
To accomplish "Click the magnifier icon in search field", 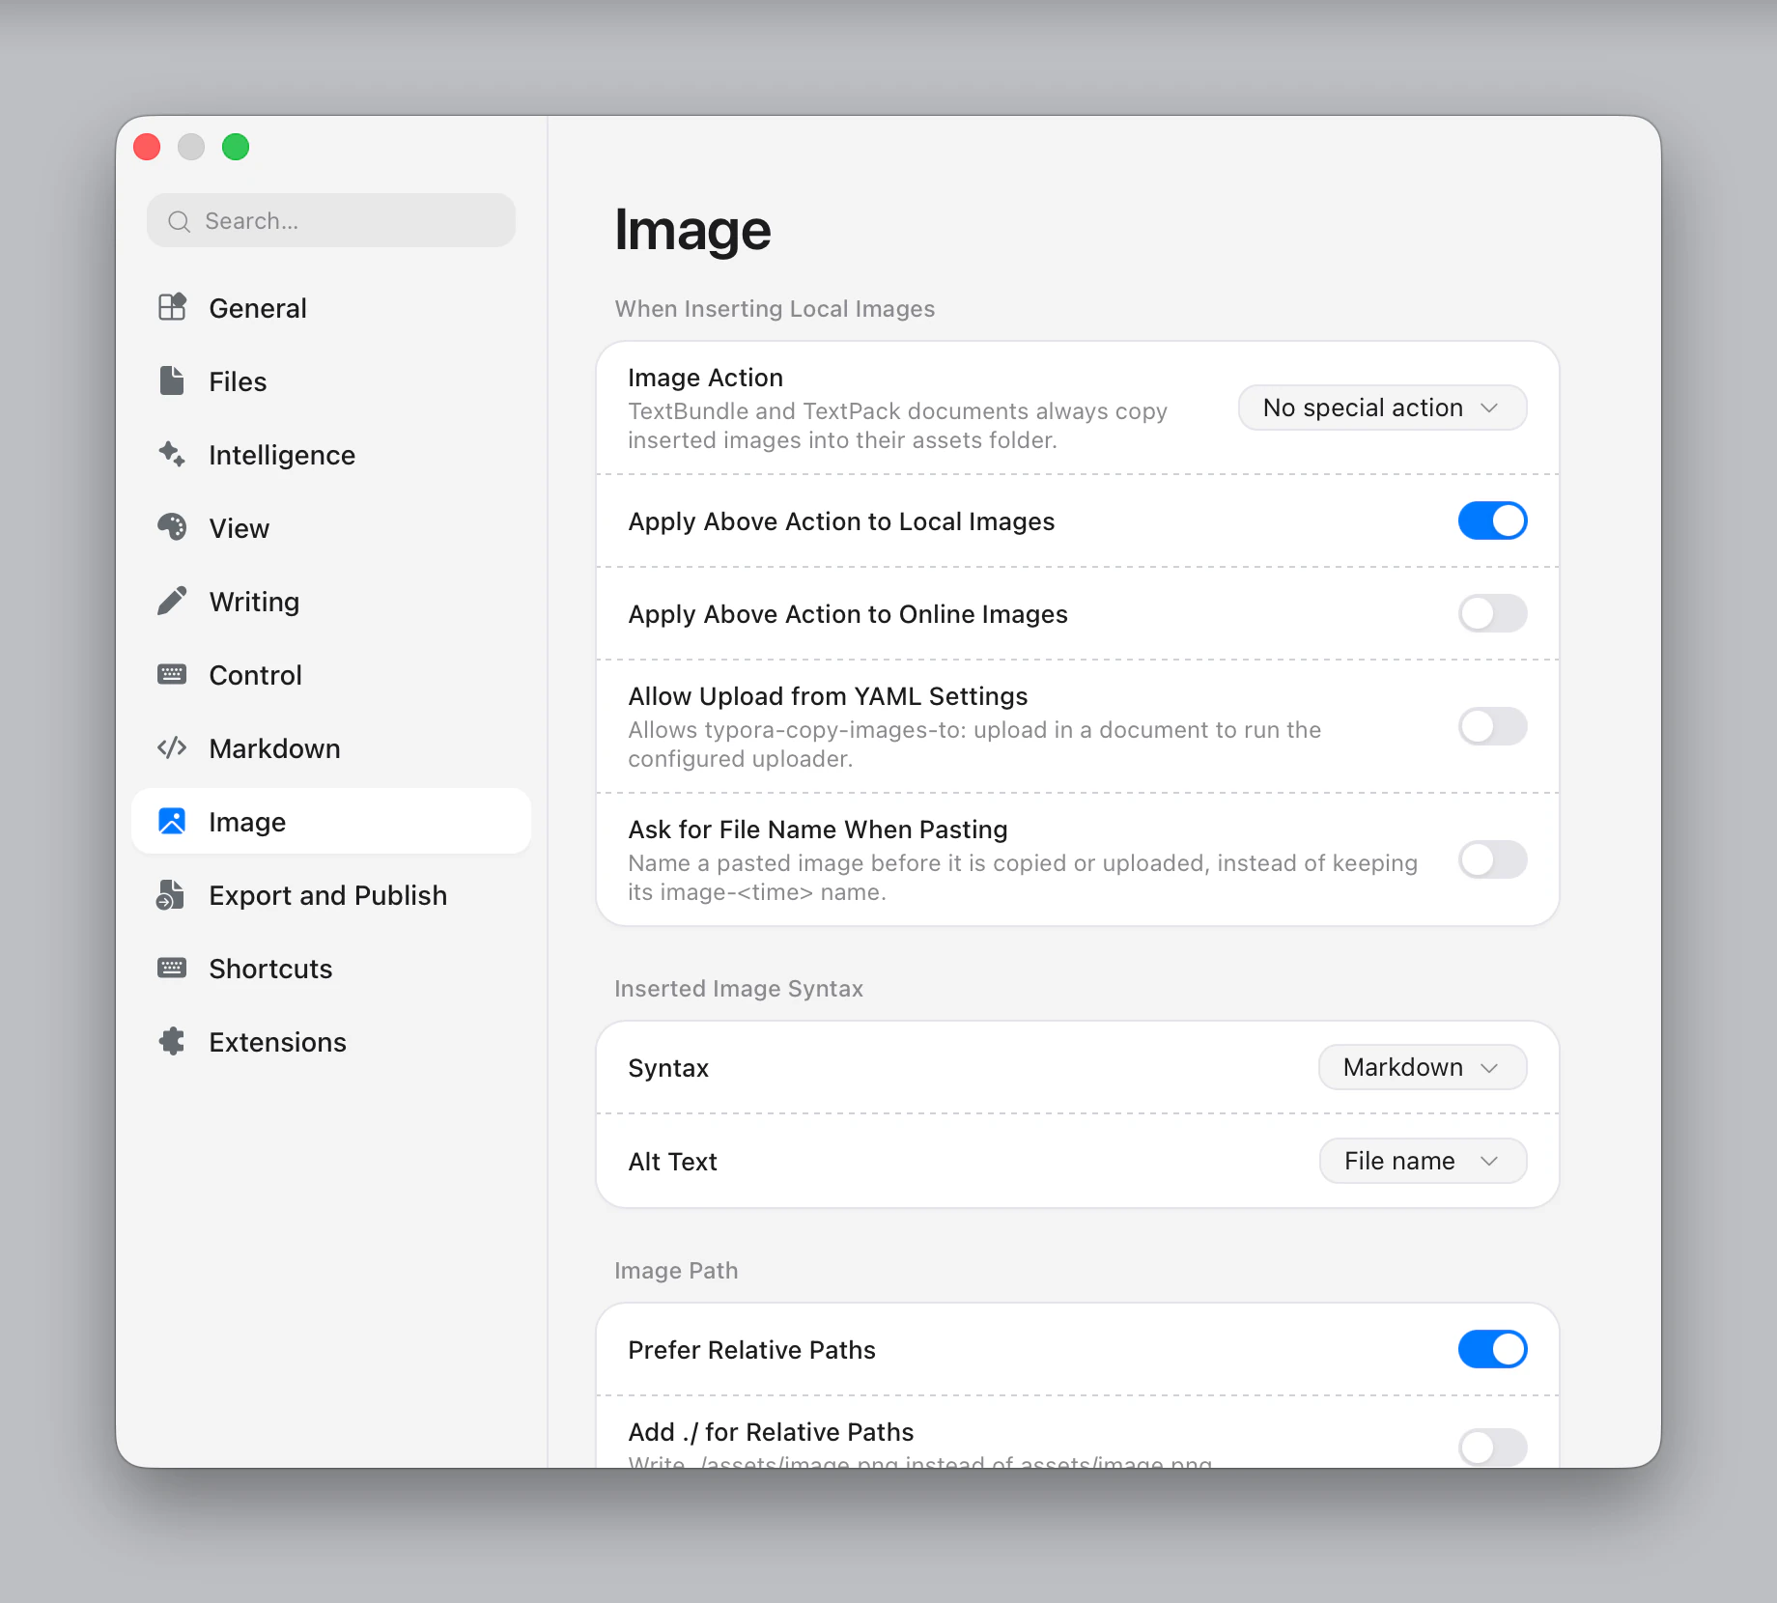I will click(179, 221).
